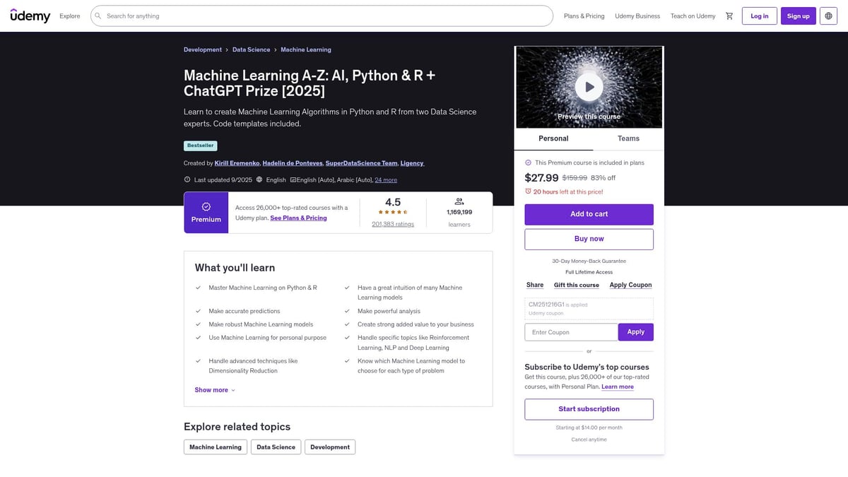Click checkmark beside Make powerful analysis
This screenshot has width=848, height=477.
coord(347,311)
